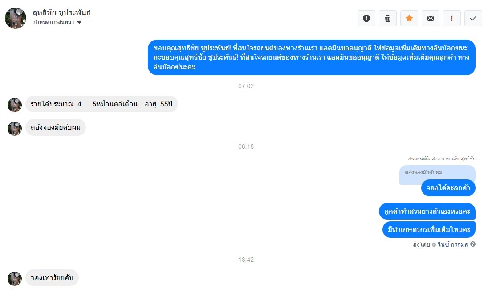Toggle the orange star follow-up icon
484x297 pixels.
pyautogui.click(x=409, y=18)
